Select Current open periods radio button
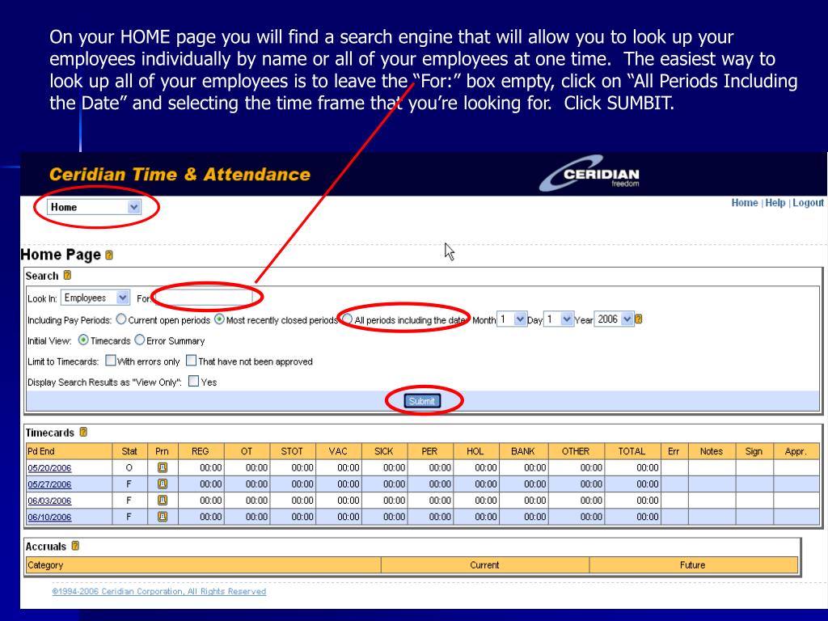Screen dimensions: 828x621 coord(121,319)
